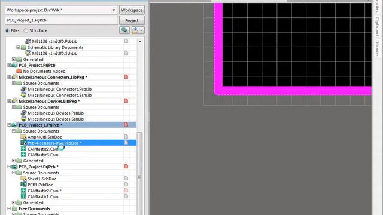The image size is (383, 215).
Task: Collapse the Miscellaneous Connectors.LibPkg node
Action: tap(9, 77)
